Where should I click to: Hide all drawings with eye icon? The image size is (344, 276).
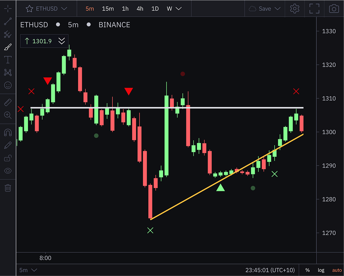8,171
